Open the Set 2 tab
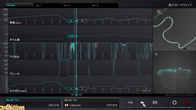 [x=76, y=5]
